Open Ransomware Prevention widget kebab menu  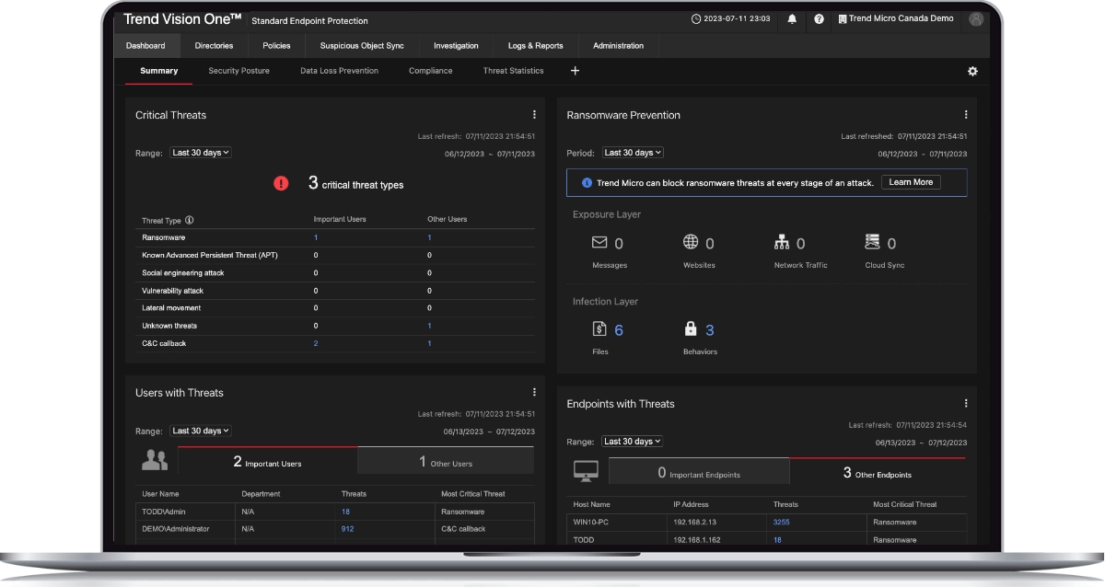pyautogui.click(x=965, y=115)
